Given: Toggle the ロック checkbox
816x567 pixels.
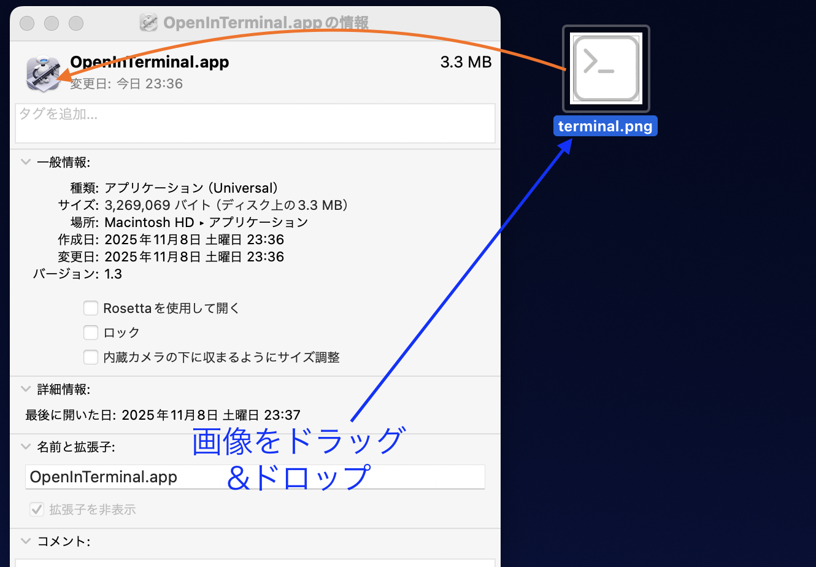Looking at the screenshot, I should tap(91, 333).
